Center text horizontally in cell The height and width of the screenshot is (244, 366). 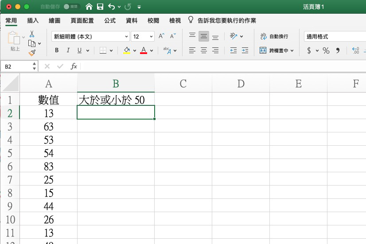point(204,50)
